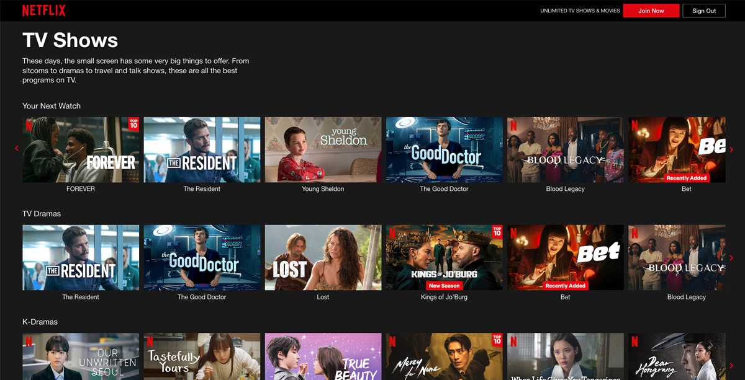The image size is (745, 380).
Task: Open True Beauty thumbnail
Action: [323, 356]
